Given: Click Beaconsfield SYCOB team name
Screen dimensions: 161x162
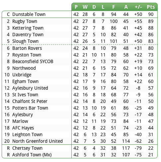Looking at the screenshot, I should coord(33,61).
